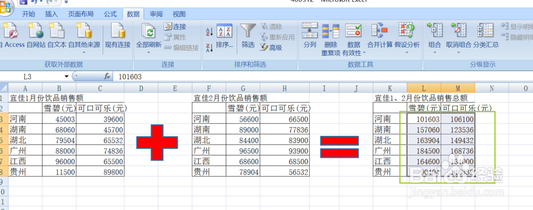The height and width of the screenshot is (210, 533).
Task: Click the Save icon in quick access toolbar
Action: click(x=23, y=2)
